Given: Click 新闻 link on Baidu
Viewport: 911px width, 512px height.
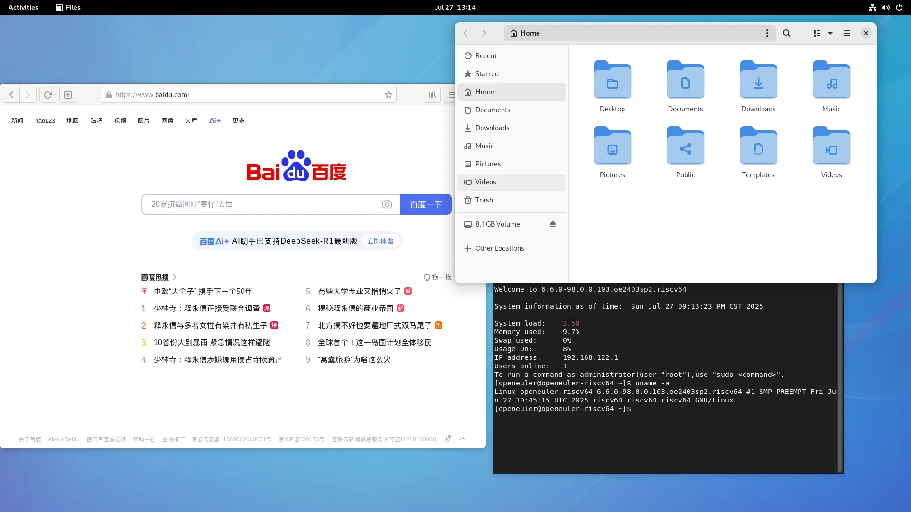Looking at the screenshot, I should point(17,121).
